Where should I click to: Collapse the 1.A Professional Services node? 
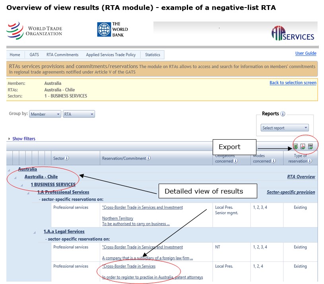28,193
